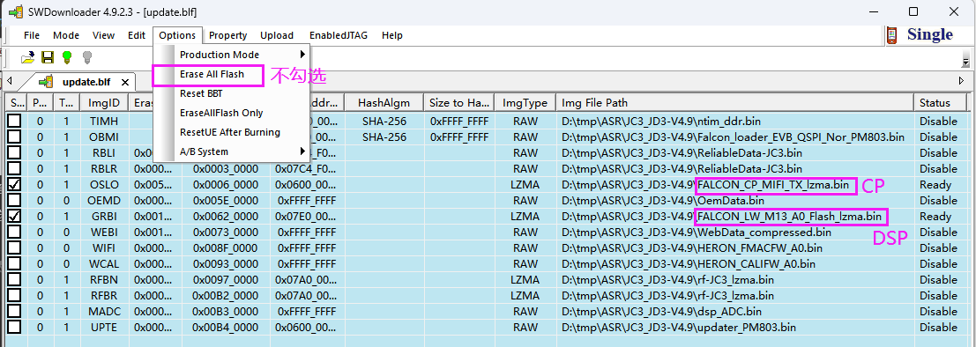Click the Single mode phone icon

coord(892,35)
